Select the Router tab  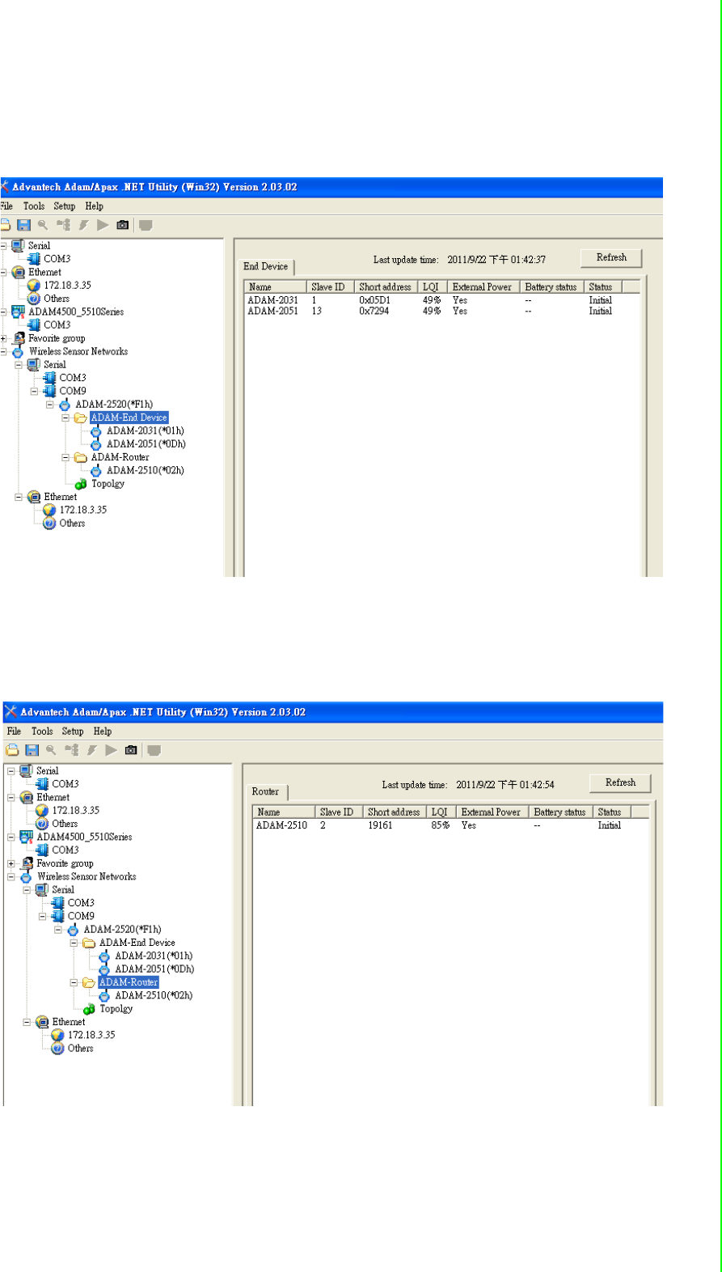[266, 791]
